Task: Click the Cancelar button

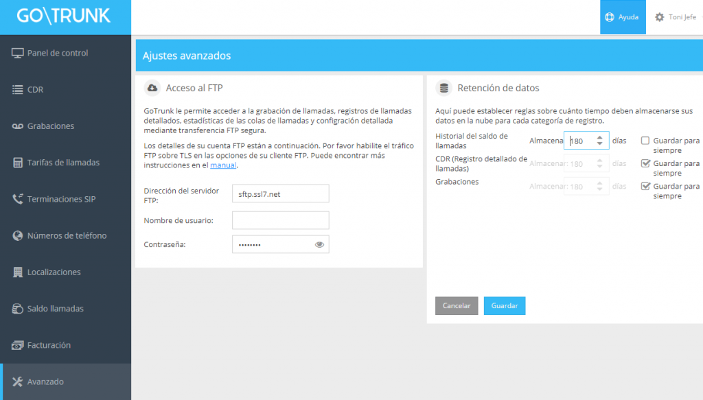Action: (x=457, y=305)
